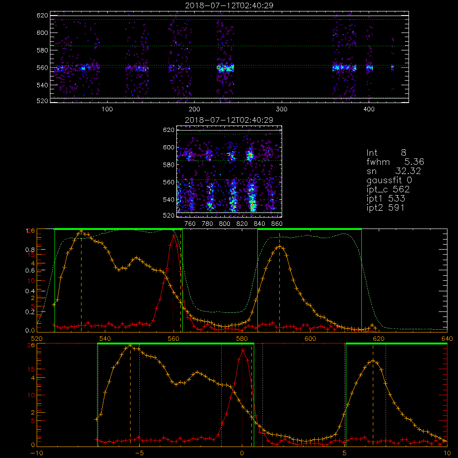Select the 'ipt_c 562' readout line

click(x=388, y=189)
